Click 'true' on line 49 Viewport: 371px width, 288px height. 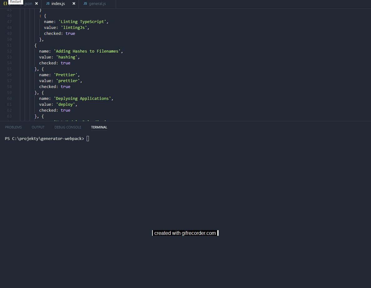coord(70,34)
